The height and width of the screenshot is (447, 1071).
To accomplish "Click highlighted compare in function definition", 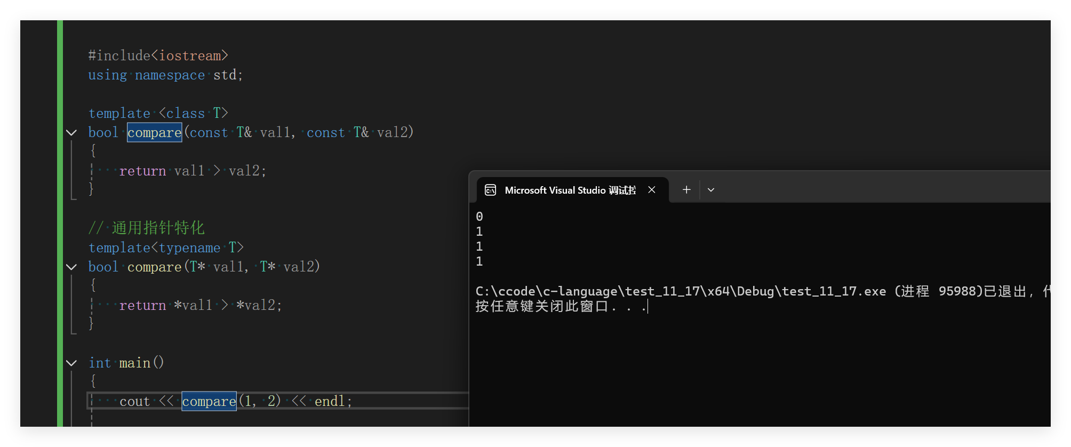I will click(155, 132).
